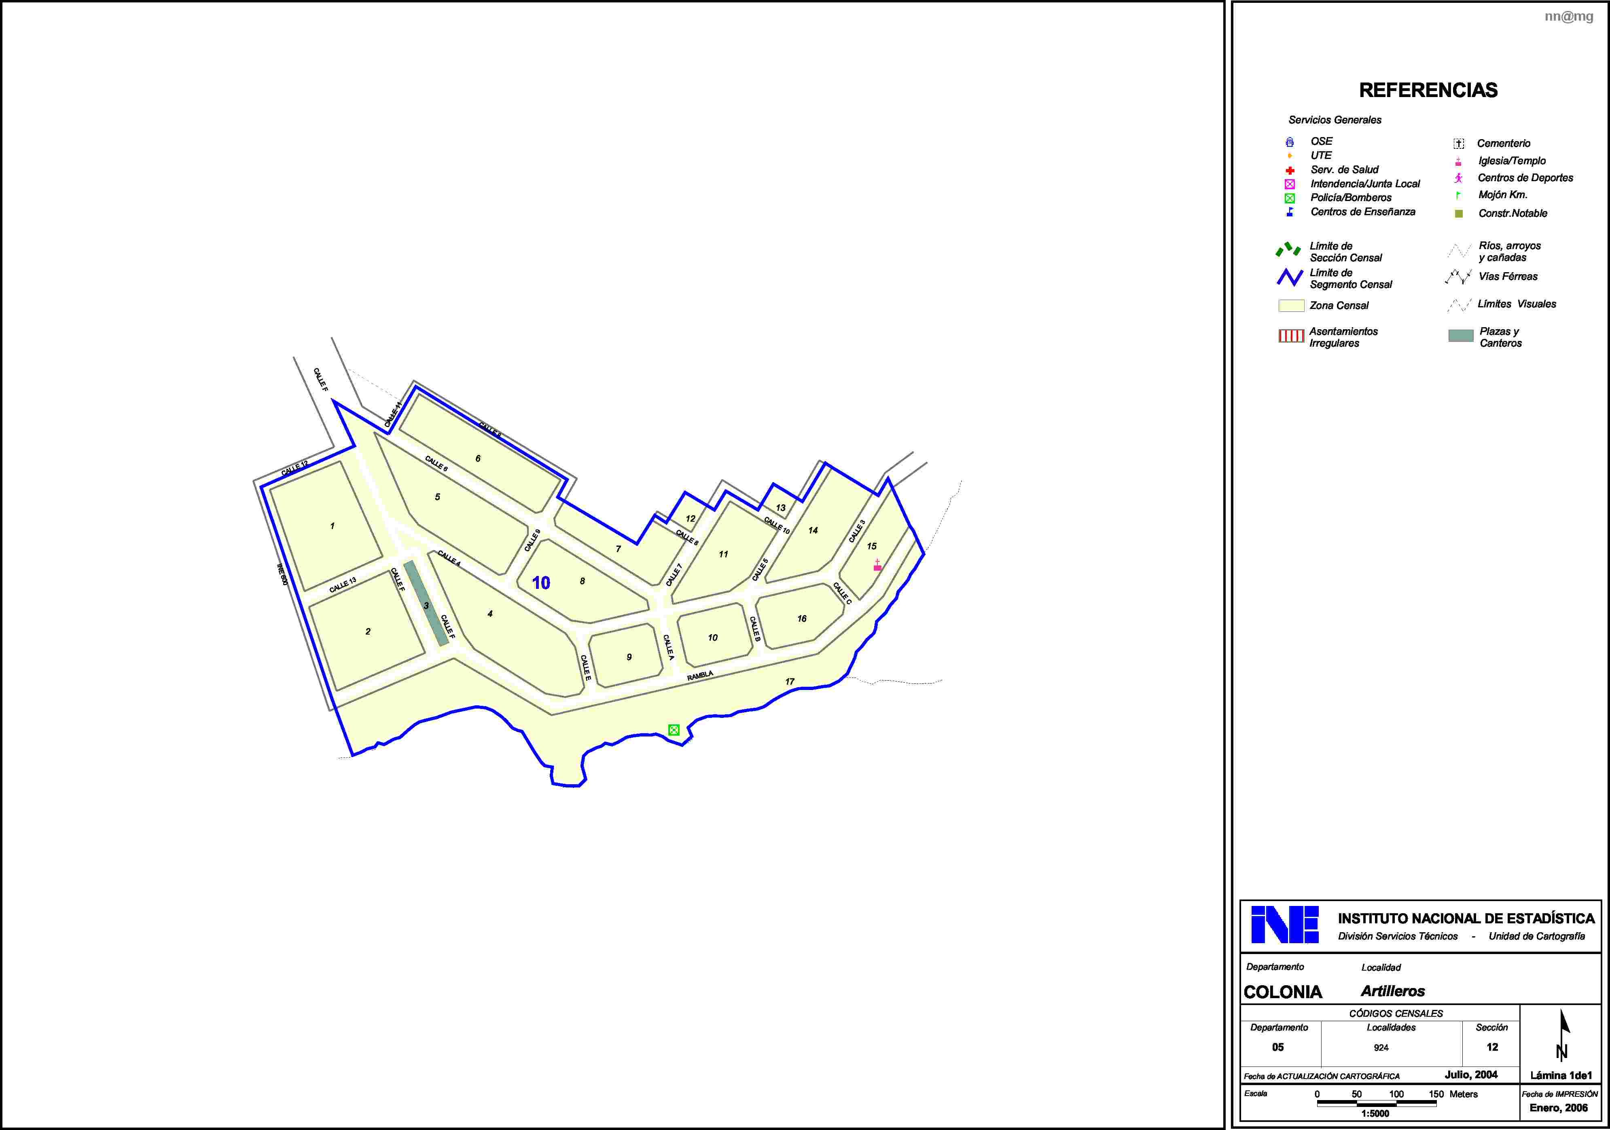Click the blue INE logo

[x=1285, y=925]
